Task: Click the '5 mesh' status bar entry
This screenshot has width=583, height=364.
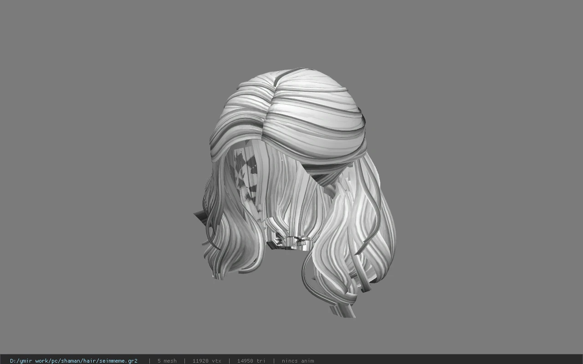Action: pyautogui.click(x=167, y=361)
